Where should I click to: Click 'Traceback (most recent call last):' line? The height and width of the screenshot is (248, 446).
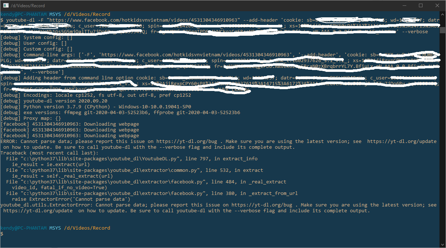[49, 153]
